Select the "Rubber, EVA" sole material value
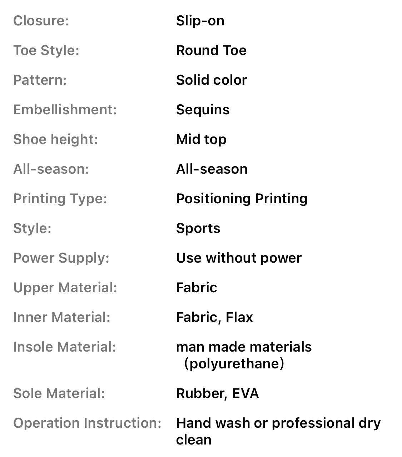This screenshot has height=457, width=402. click(217, 393)
